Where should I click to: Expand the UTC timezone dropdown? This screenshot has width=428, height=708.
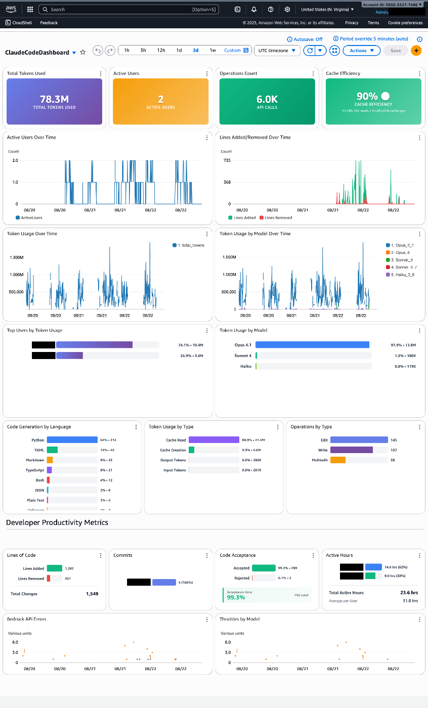(277, 51)
